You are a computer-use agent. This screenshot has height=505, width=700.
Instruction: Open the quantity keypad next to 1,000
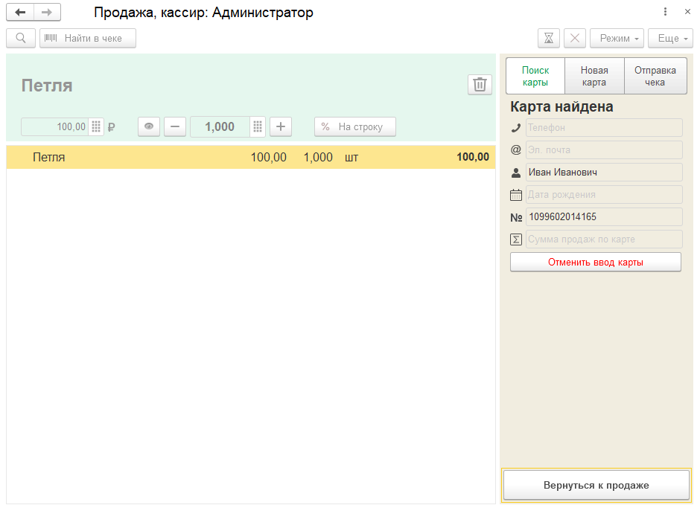pyautogui.click(x=258, y=126)
